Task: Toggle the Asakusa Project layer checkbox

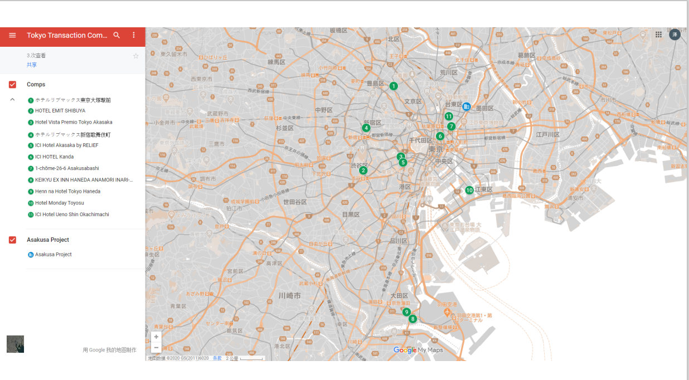Action: click(12, 240)
